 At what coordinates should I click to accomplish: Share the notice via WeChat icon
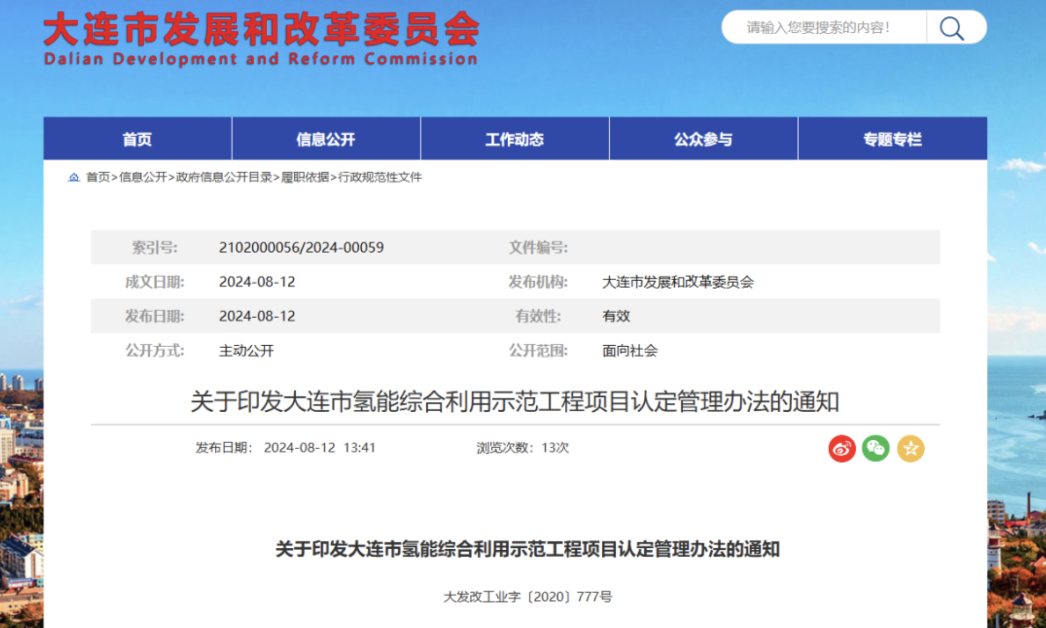click(876, 448)
